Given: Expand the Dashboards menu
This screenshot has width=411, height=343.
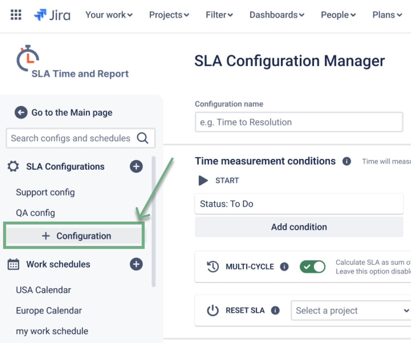Looking at the screenshot, I should point(277,15).
